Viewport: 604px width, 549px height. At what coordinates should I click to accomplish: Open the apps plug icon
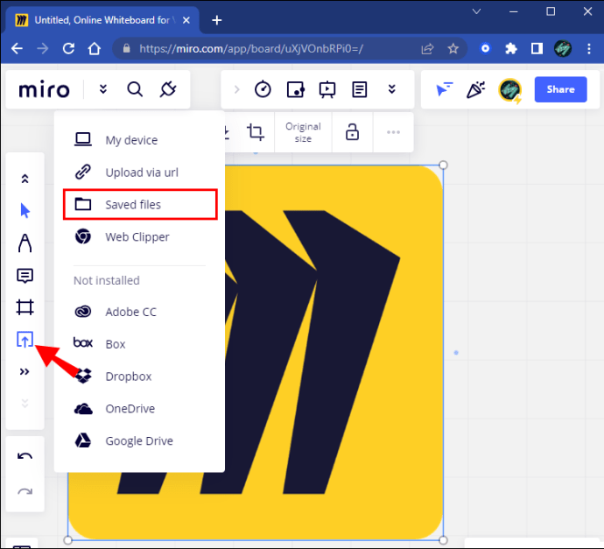168,89
